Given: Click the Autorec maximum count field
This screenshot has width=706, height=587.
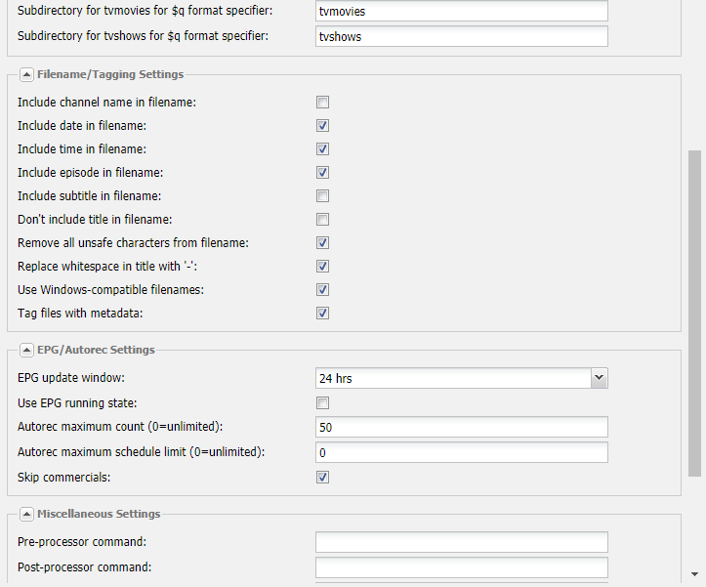Looking at the screenshot, I should coord(462,427).
